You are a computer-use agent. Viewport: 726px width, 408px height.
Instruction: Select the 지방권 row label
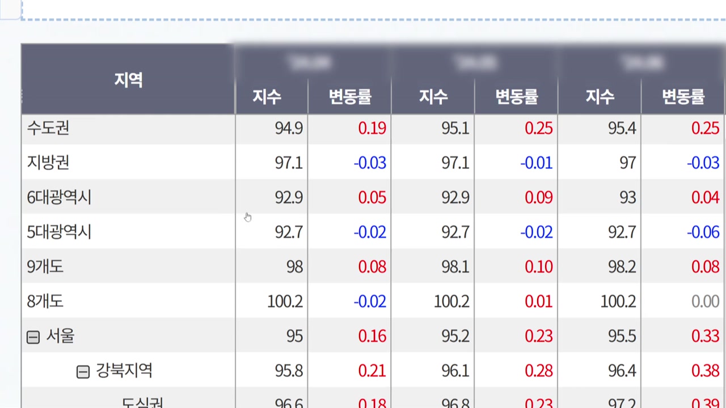click(x=48, y=163)
